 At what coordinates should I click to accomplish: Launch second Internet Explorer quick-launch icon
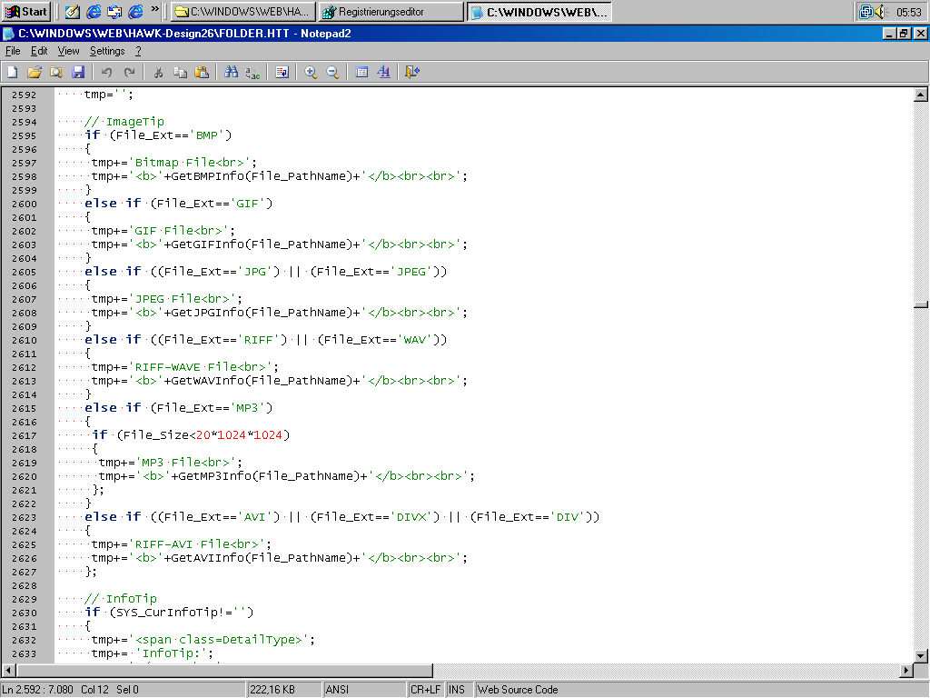coord(136,11)
